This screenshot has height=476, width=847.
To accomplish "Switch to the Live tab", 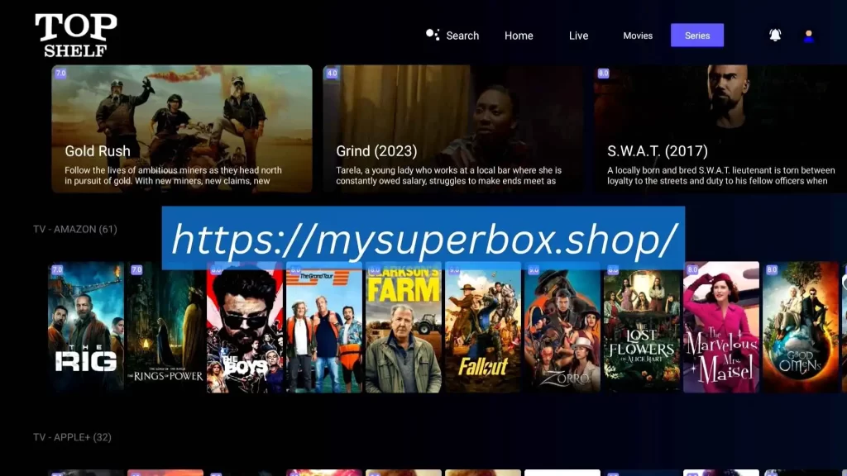I will pyautogui.click(x=578, y=36).
